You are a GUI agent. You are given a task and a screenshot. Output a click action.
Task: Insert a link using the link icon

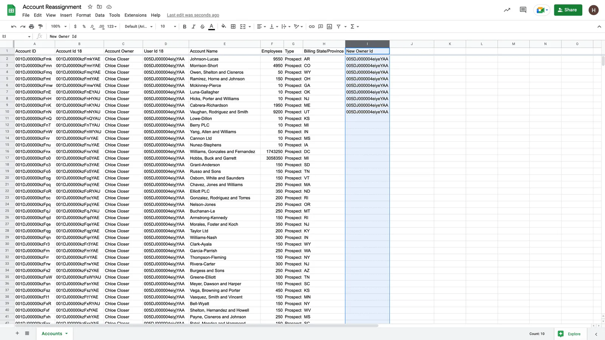(312, 26)
